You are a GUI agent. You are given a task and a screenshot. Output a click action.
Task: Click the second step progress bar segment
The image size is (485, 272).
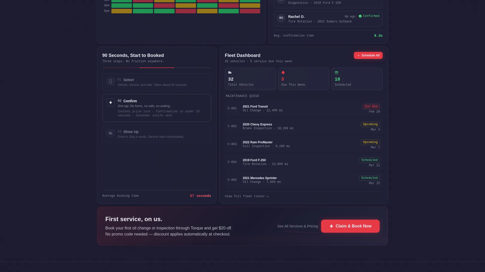coord(157,68)
